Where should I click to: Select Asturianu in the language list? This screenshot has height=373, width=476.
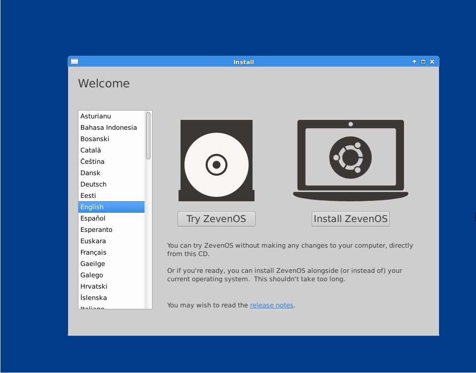(x=111, y=116)
